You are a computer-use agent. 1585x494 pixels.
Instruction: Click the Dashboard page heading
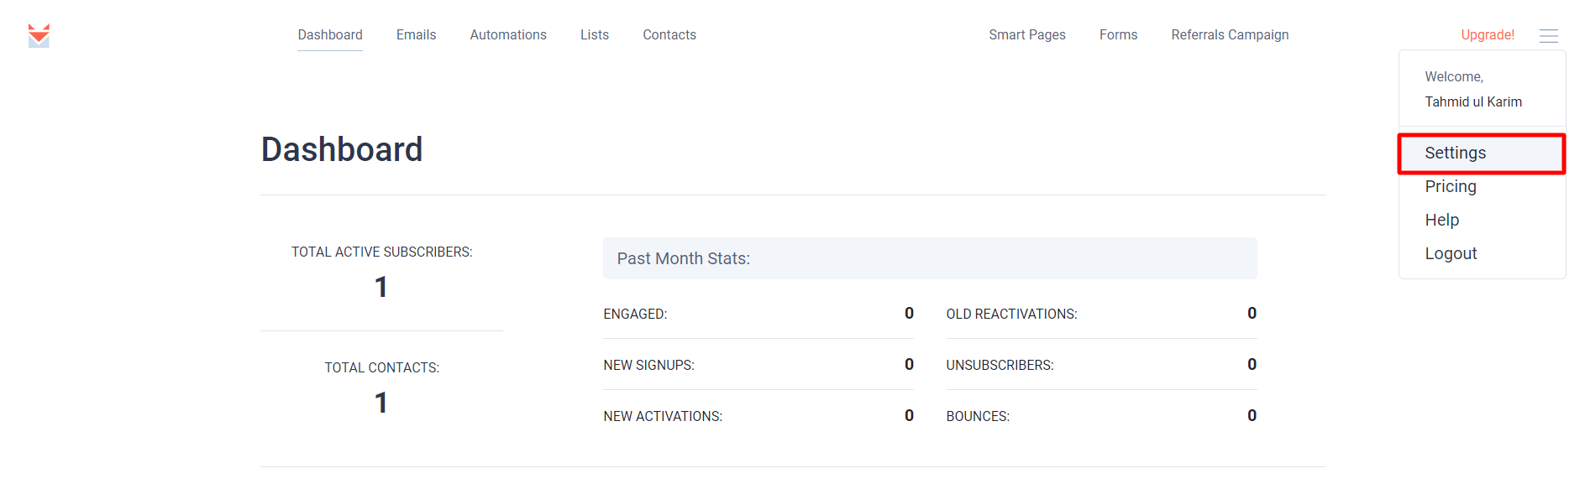pyautogui.click(x=342, y=149)
